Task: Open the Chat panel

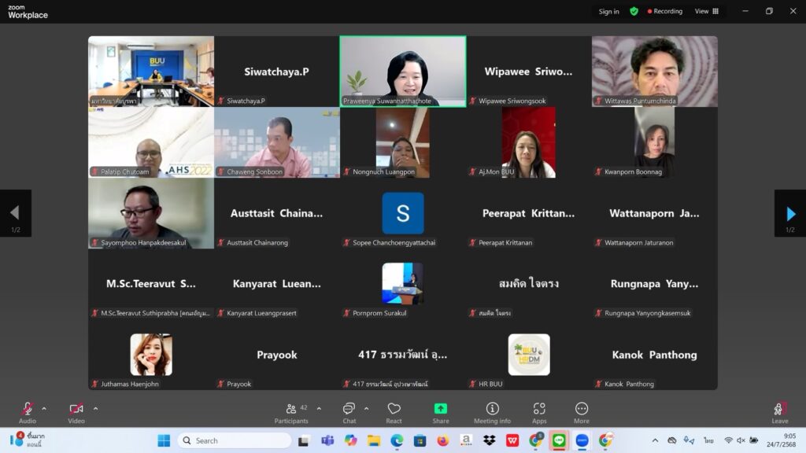Action: pyautogui.click(x=349, y=412)
